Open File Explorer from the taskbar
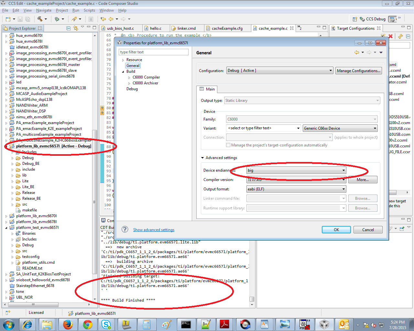 coord(47,324)
